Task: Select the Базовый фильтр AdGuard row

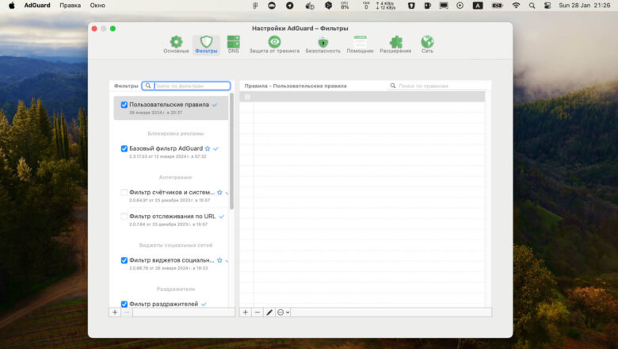Action: click(171, 151)
